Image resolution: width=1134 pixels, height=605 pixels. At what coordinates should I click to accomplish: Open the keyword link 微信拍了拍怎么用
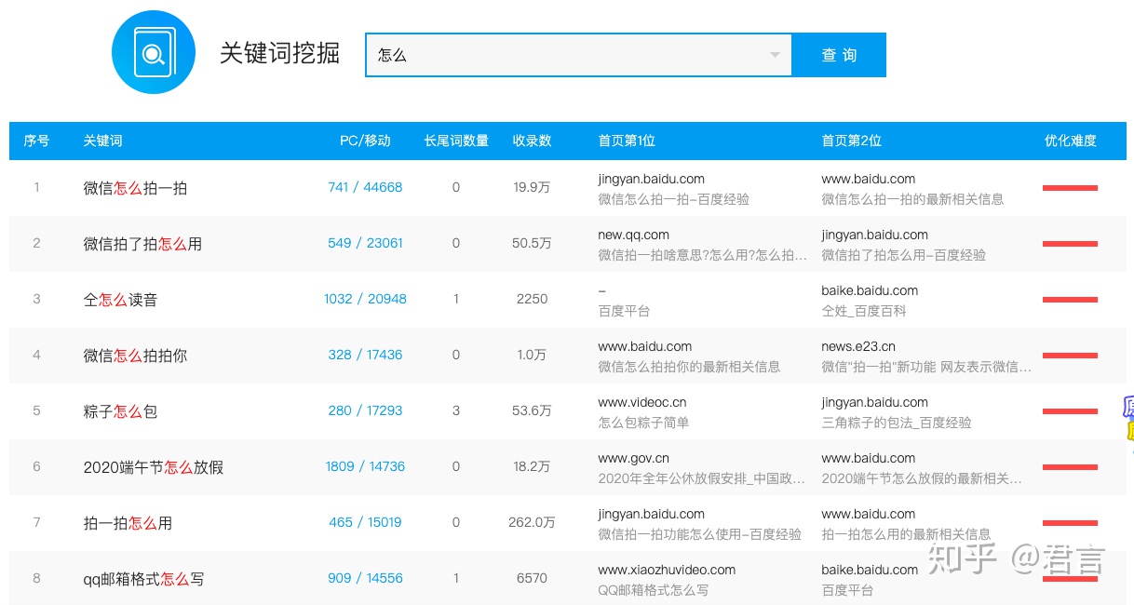(144, 243)
